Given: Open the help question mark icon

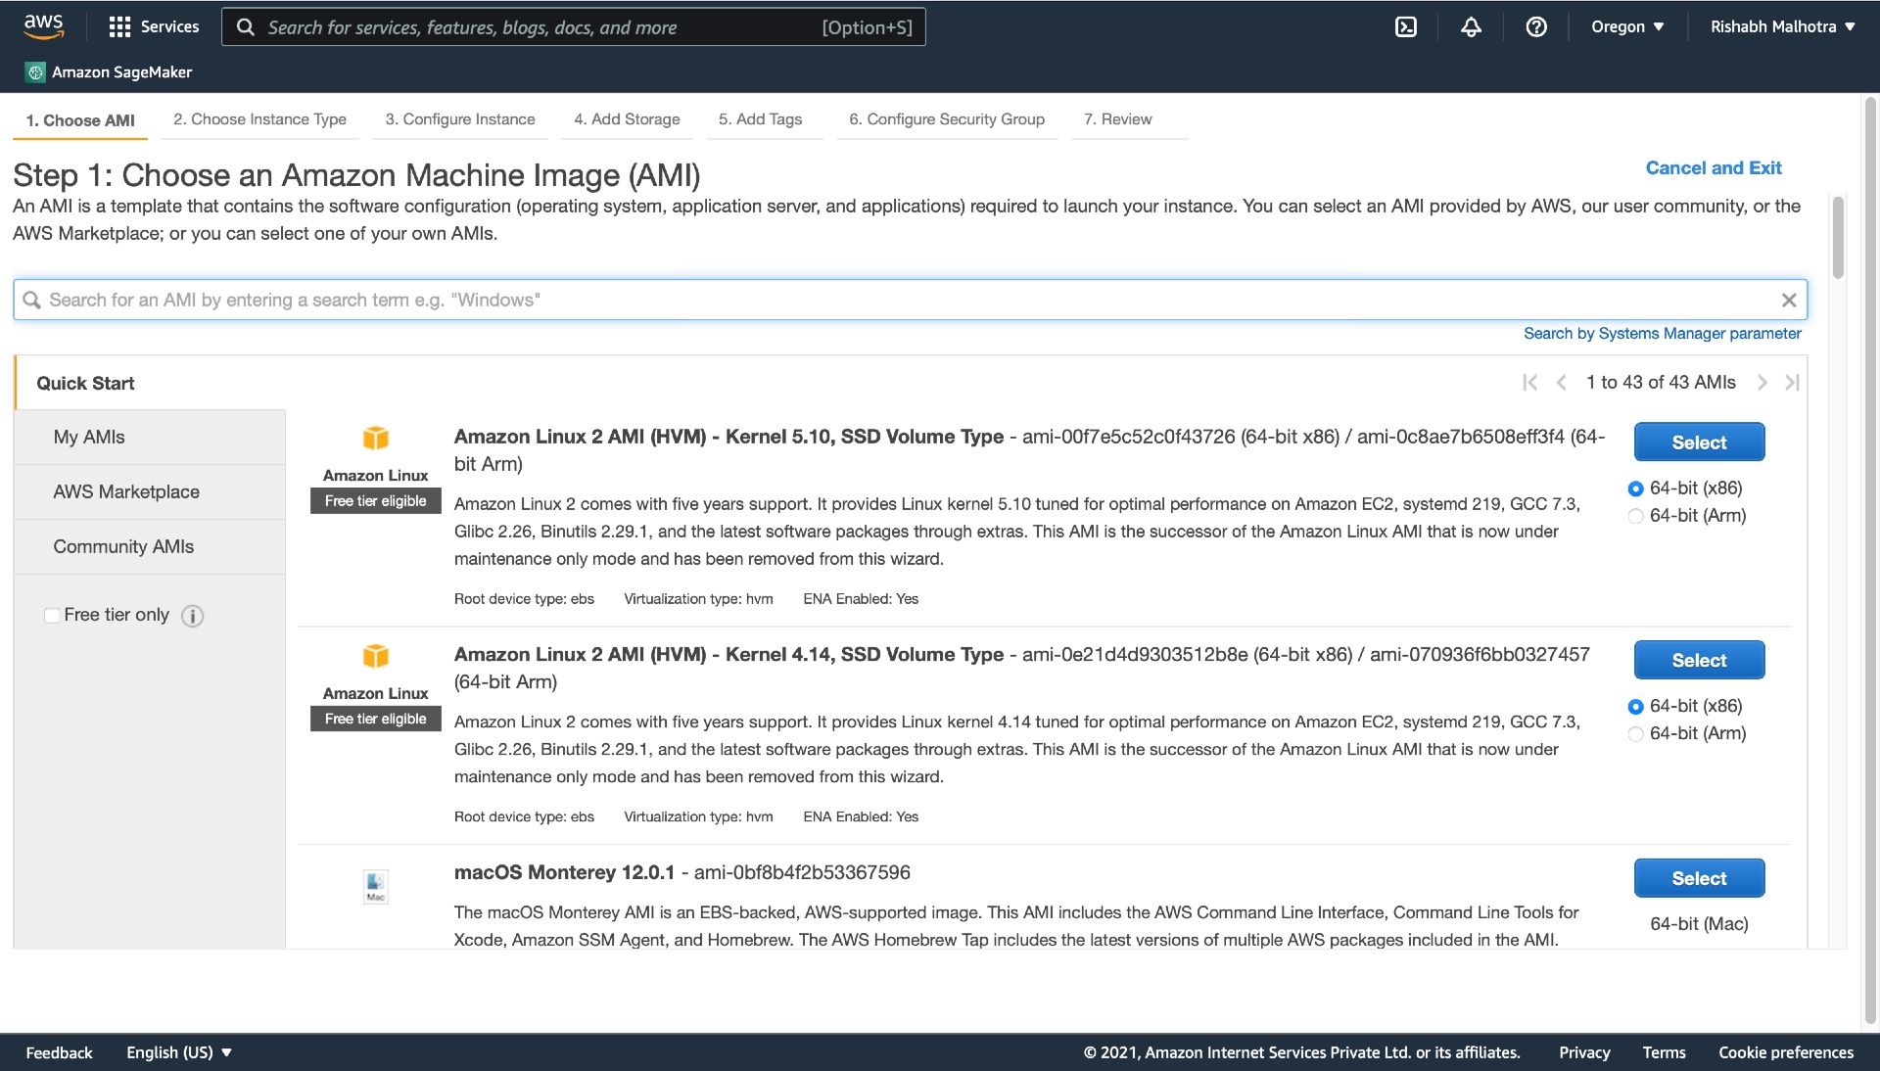Looking at the screenshot, I should [1536, 27].
